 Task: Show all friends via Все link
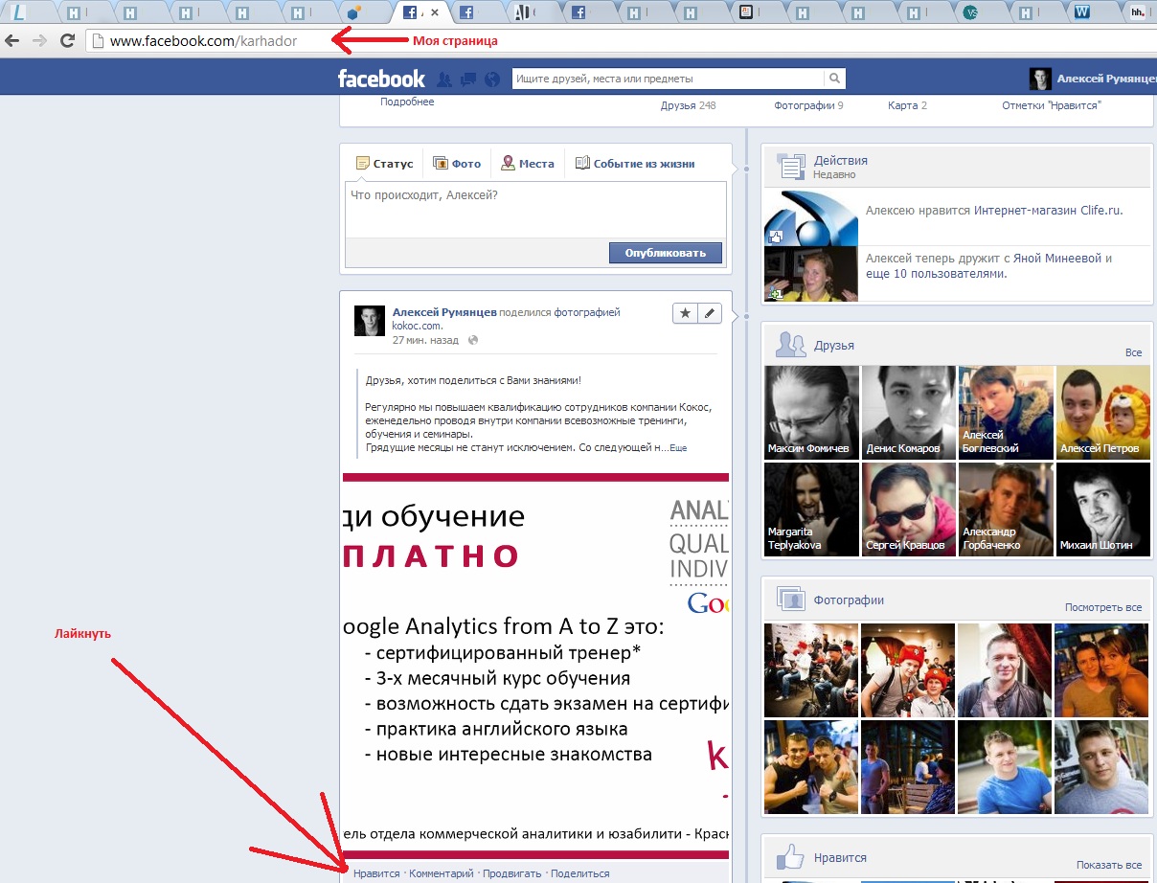1133,352
